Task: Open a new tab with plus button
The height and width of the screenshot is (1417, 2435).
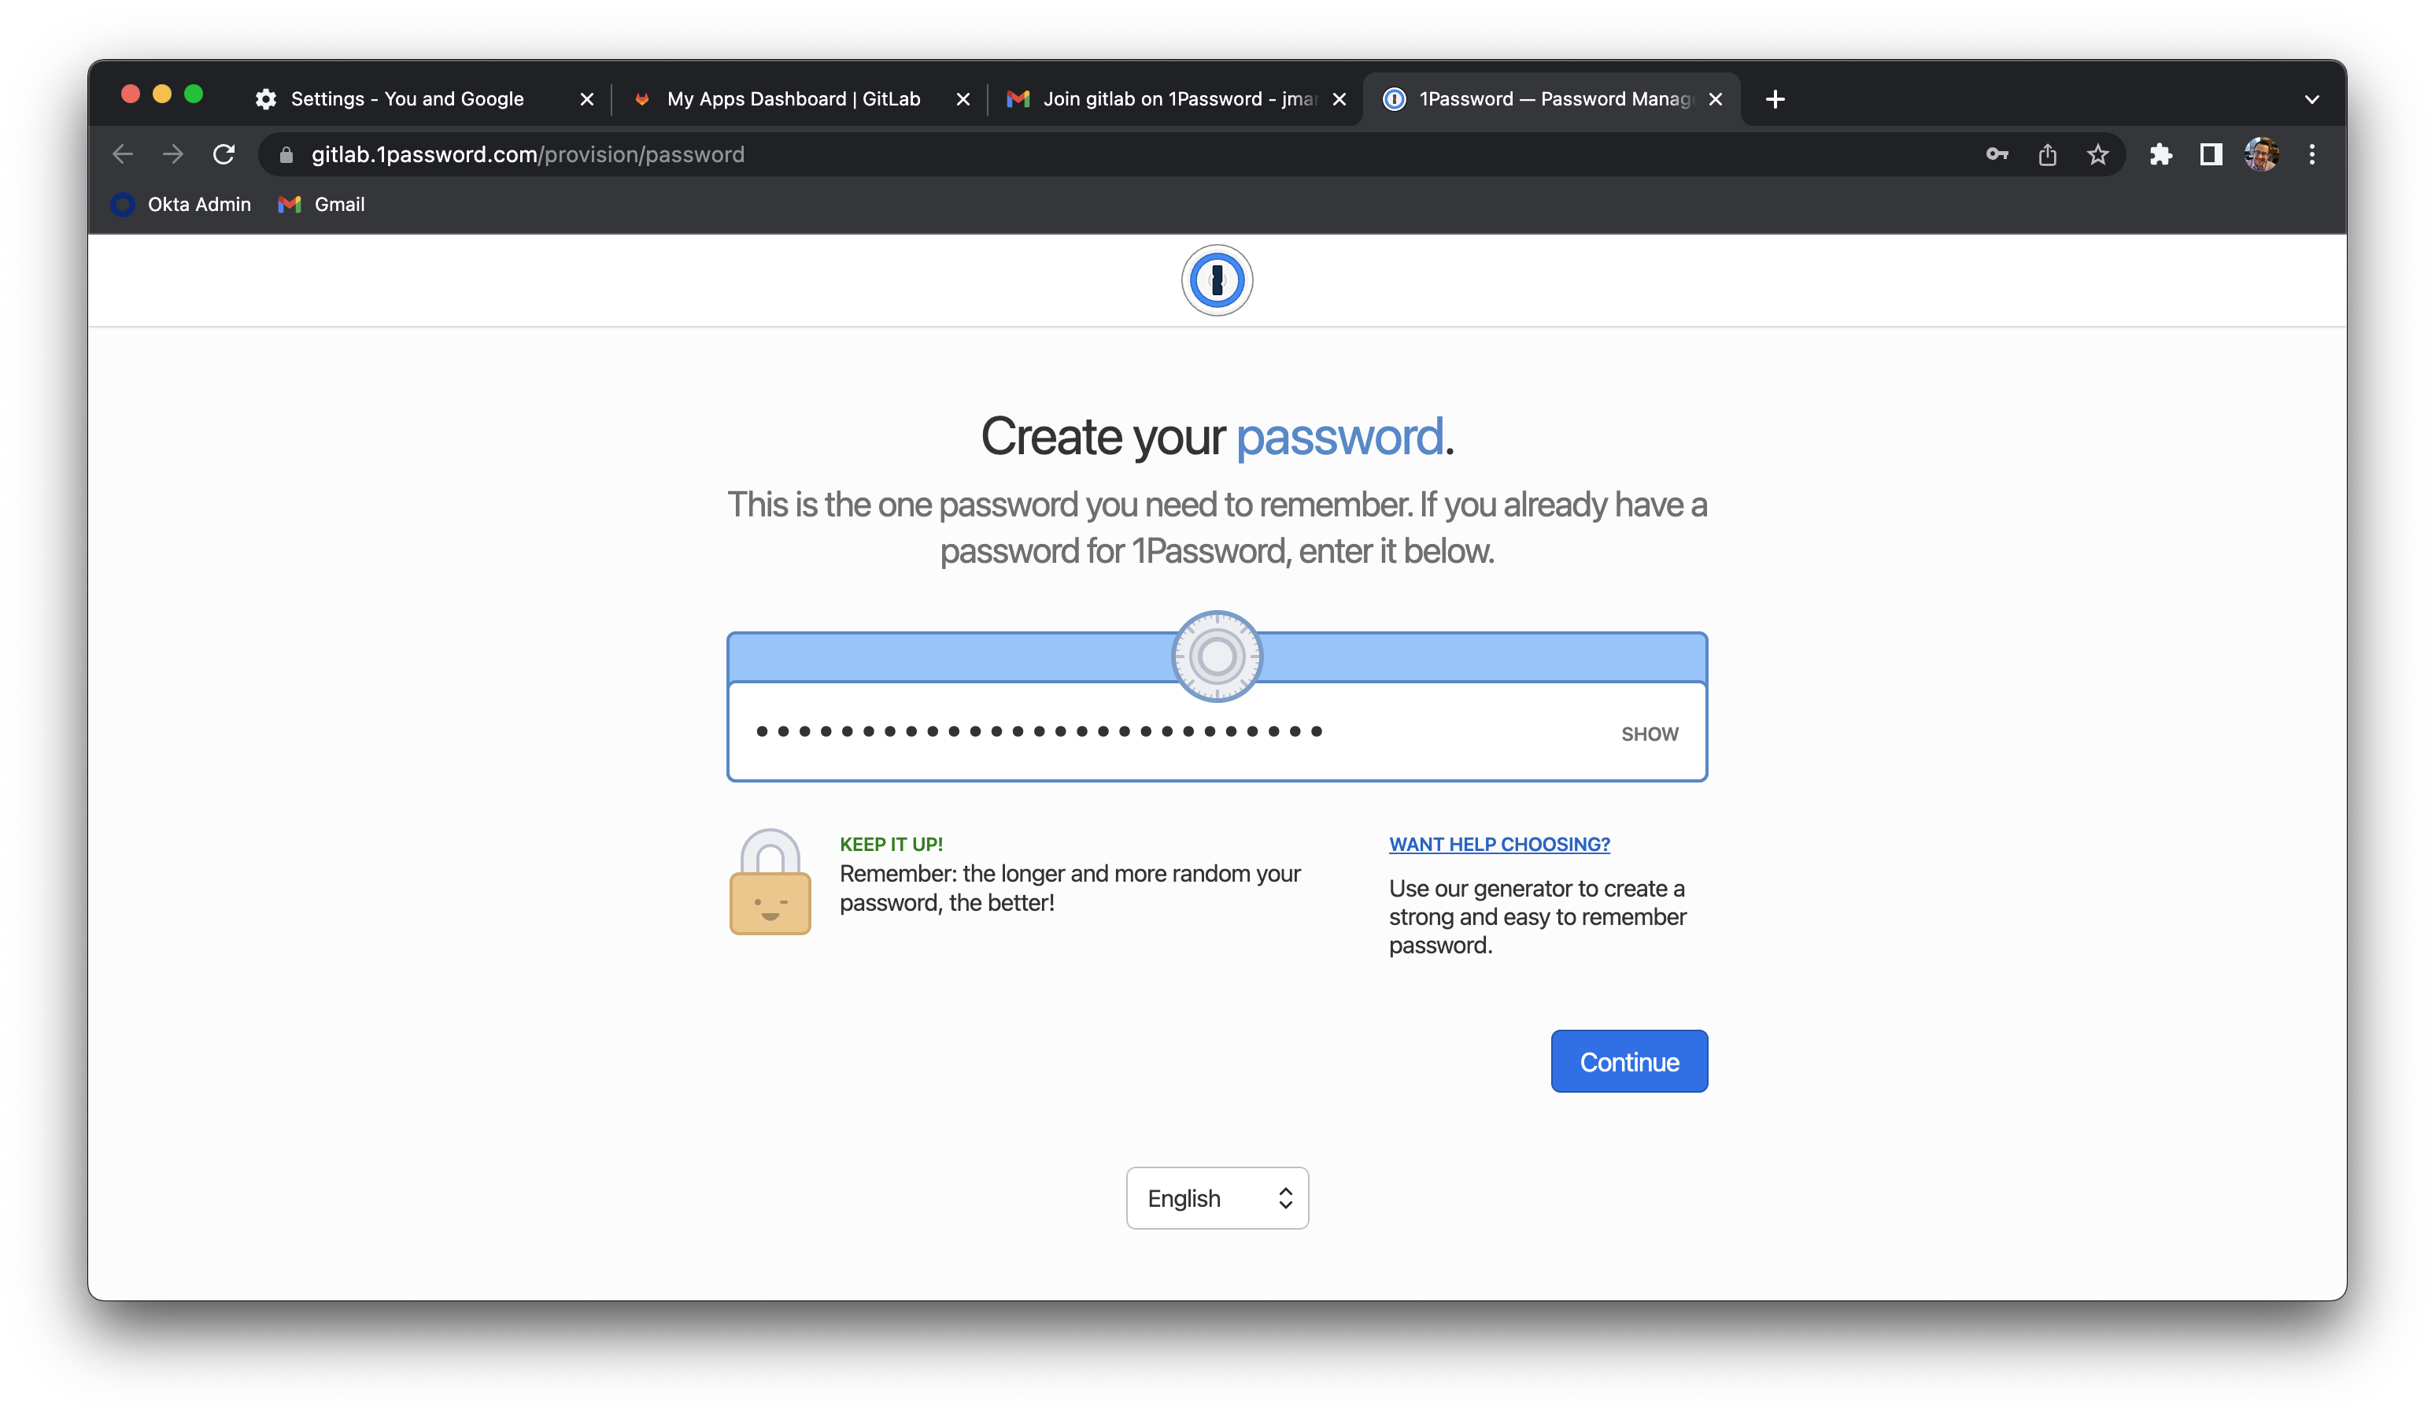Action: [1775, 99]
